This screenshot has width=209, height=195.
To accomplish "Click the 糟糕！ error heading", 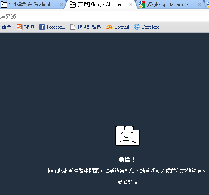I will click(127, 160).
